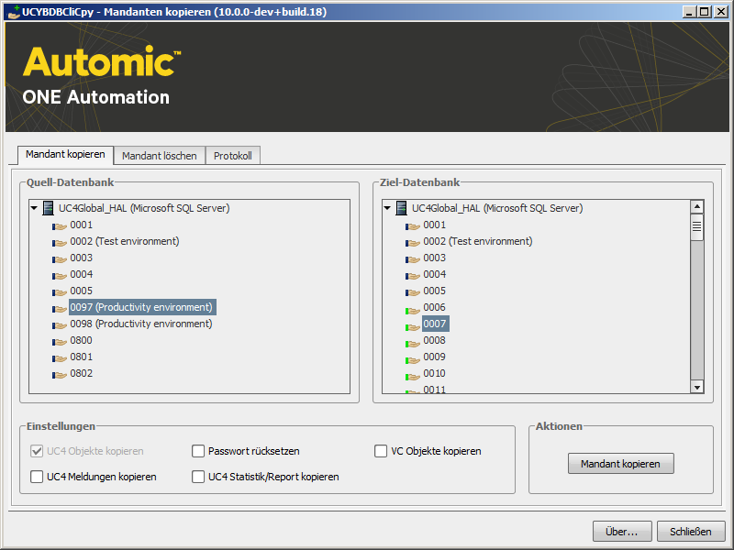The image size is (734, 550).
Task: Select source UC4Global_HAL (Microsoft SQL Server) label
Action: coord(144,208)
